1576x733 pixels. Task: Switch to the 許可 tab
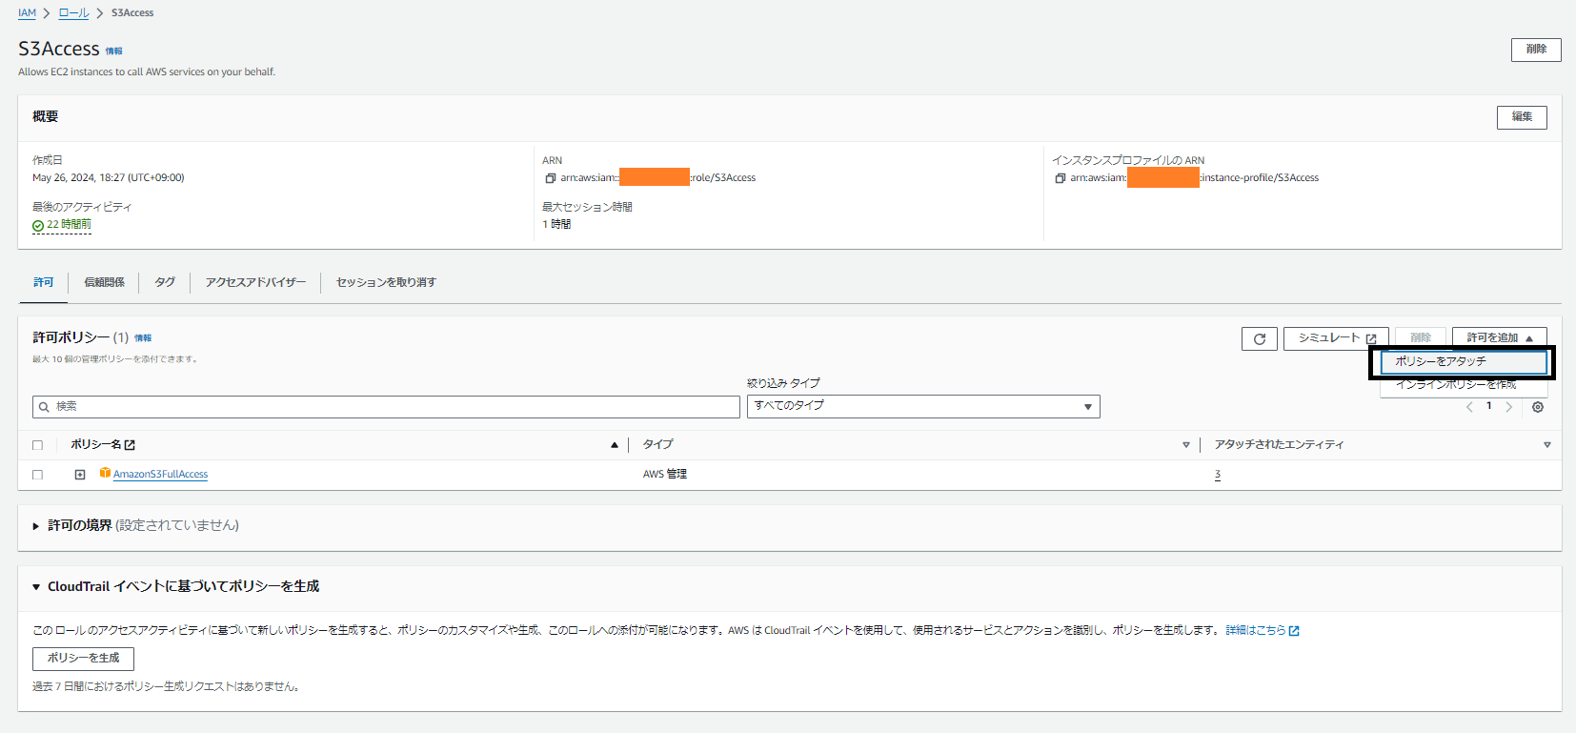(x=44, y=283)
